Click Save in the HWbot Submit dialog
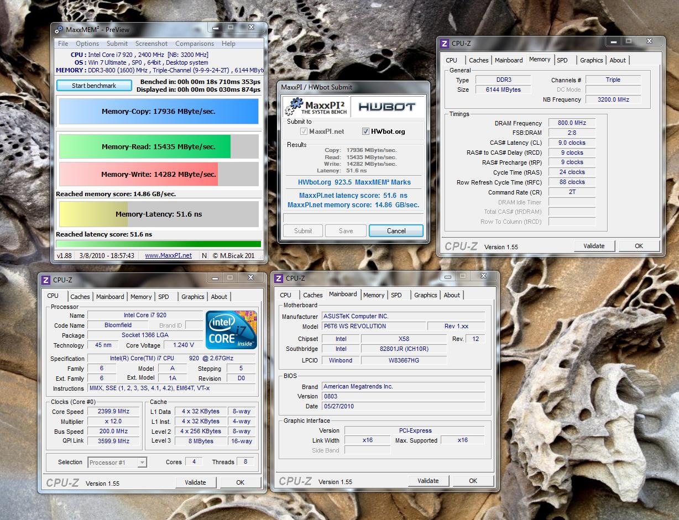The height and width of the screenshot is (520, 679). (x=346, y=231)
